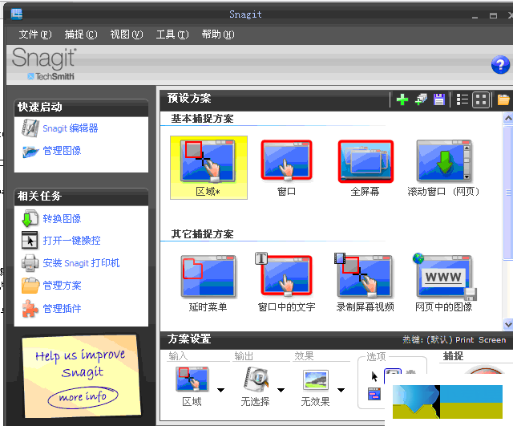This screenshot has width=513, height=426.
Task: Click the profiles list scroll down arrow
Action: (x=507, y=324)
